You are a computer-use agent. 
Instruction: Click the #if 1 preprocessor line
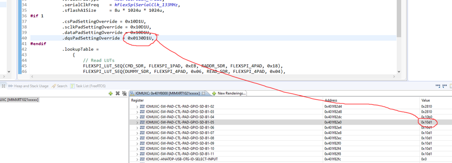click(x=37, y=16)
